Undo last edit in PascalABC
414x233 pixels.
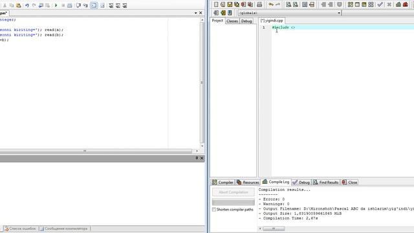[x=27, y=5]
